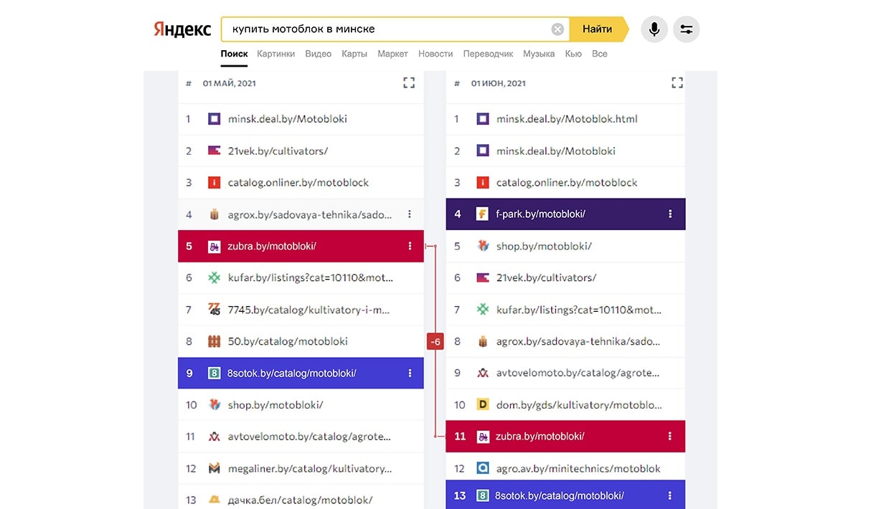Click the 21vek.by favicon in May row 2
Screen dimensions: 876x509
tap(214, 151)
